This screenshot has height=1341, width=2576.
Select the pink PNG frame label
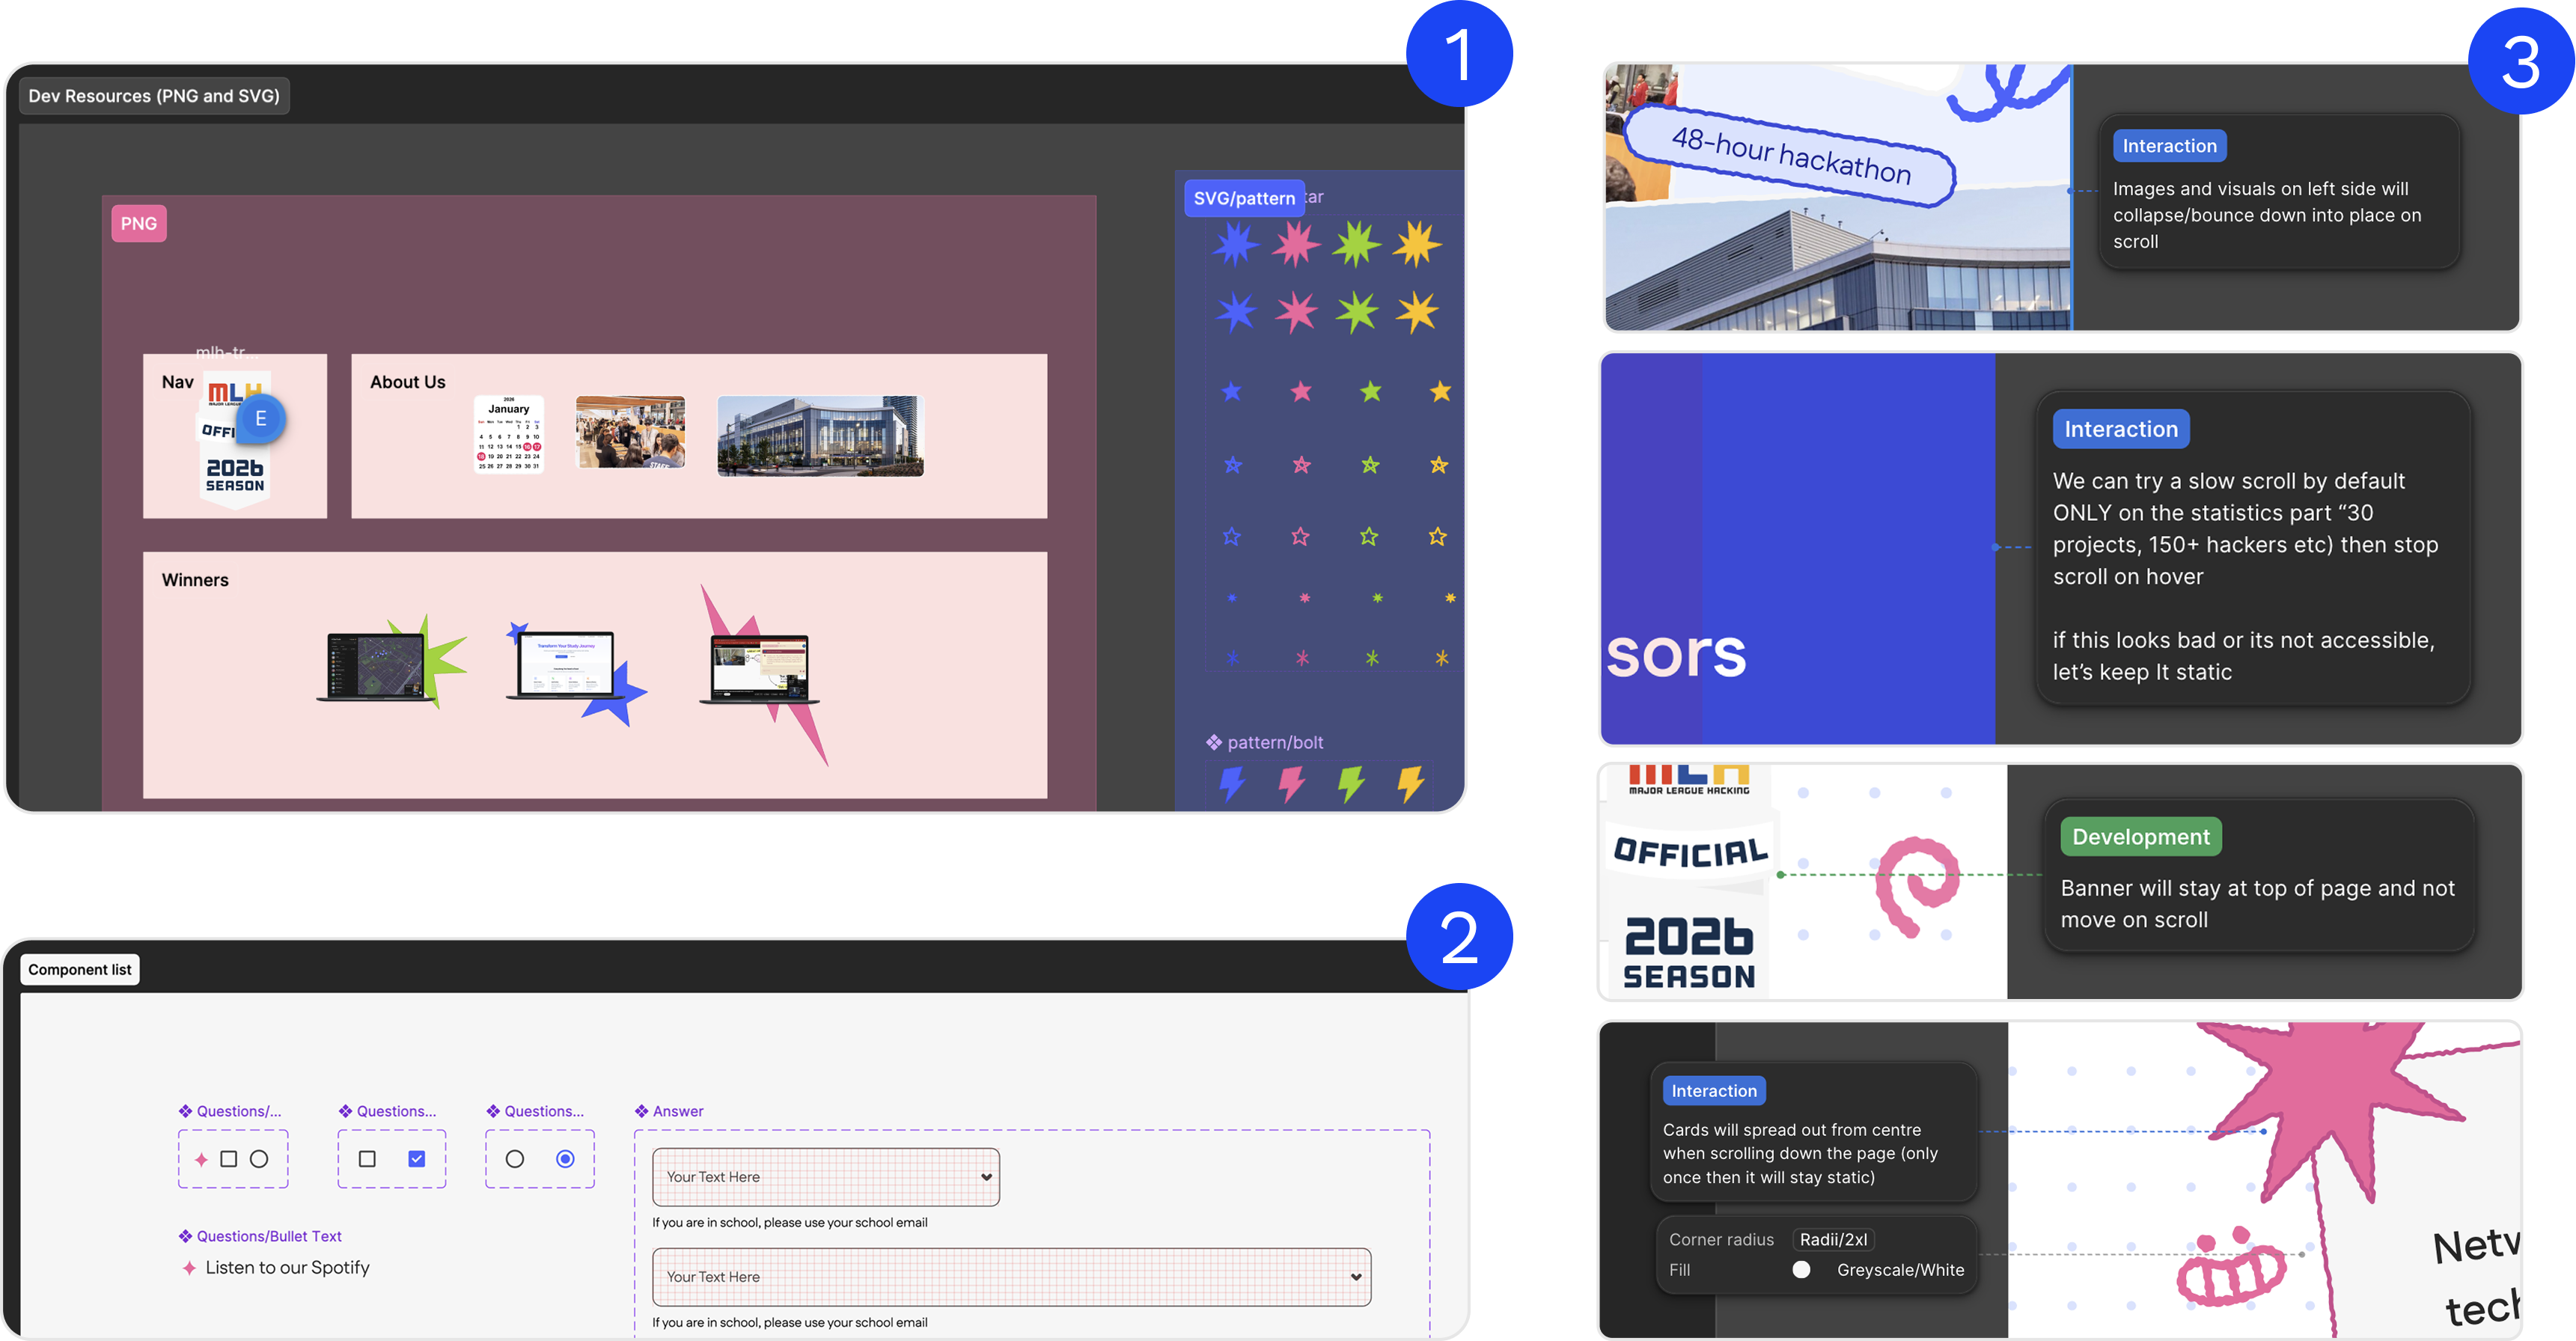pos(139,223)
